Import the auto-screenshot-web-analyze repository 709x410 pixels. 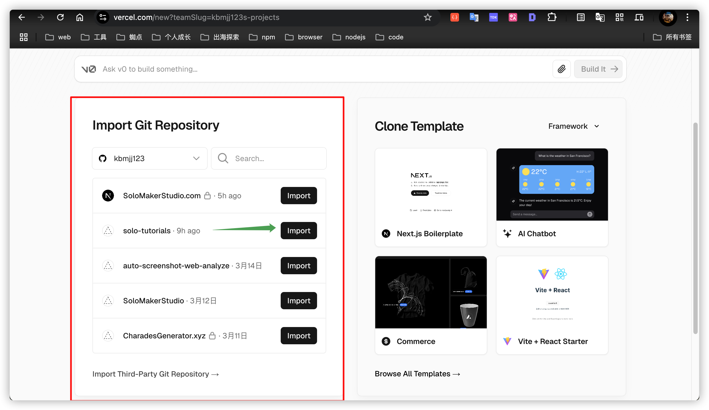pyautogui.click(x=298, y=266)
